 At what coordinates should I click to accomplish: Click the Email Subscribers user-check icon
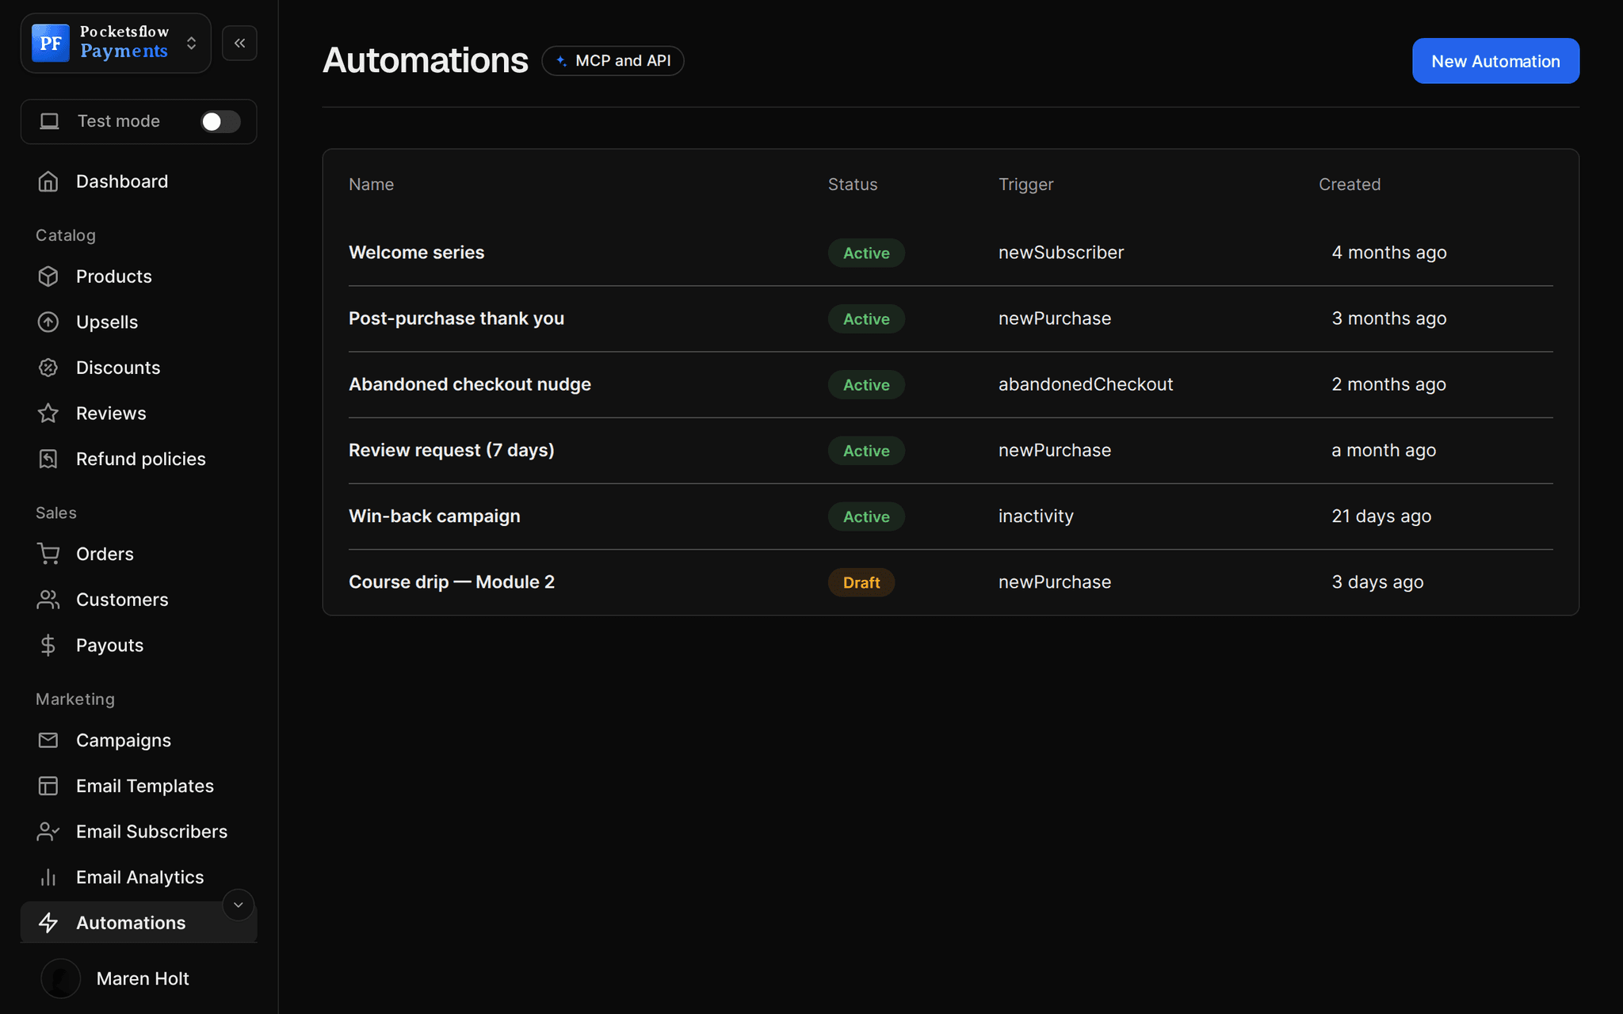pos(48,831)
